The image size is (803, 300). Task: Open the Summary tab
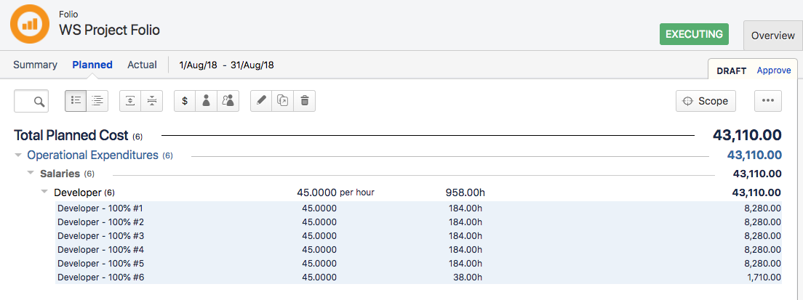coord(35,65)
